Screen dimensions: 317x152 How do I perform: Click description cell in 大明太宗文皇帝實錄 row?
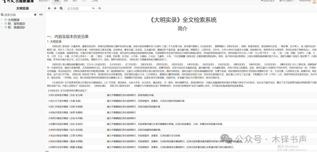[x=211, y=101]
